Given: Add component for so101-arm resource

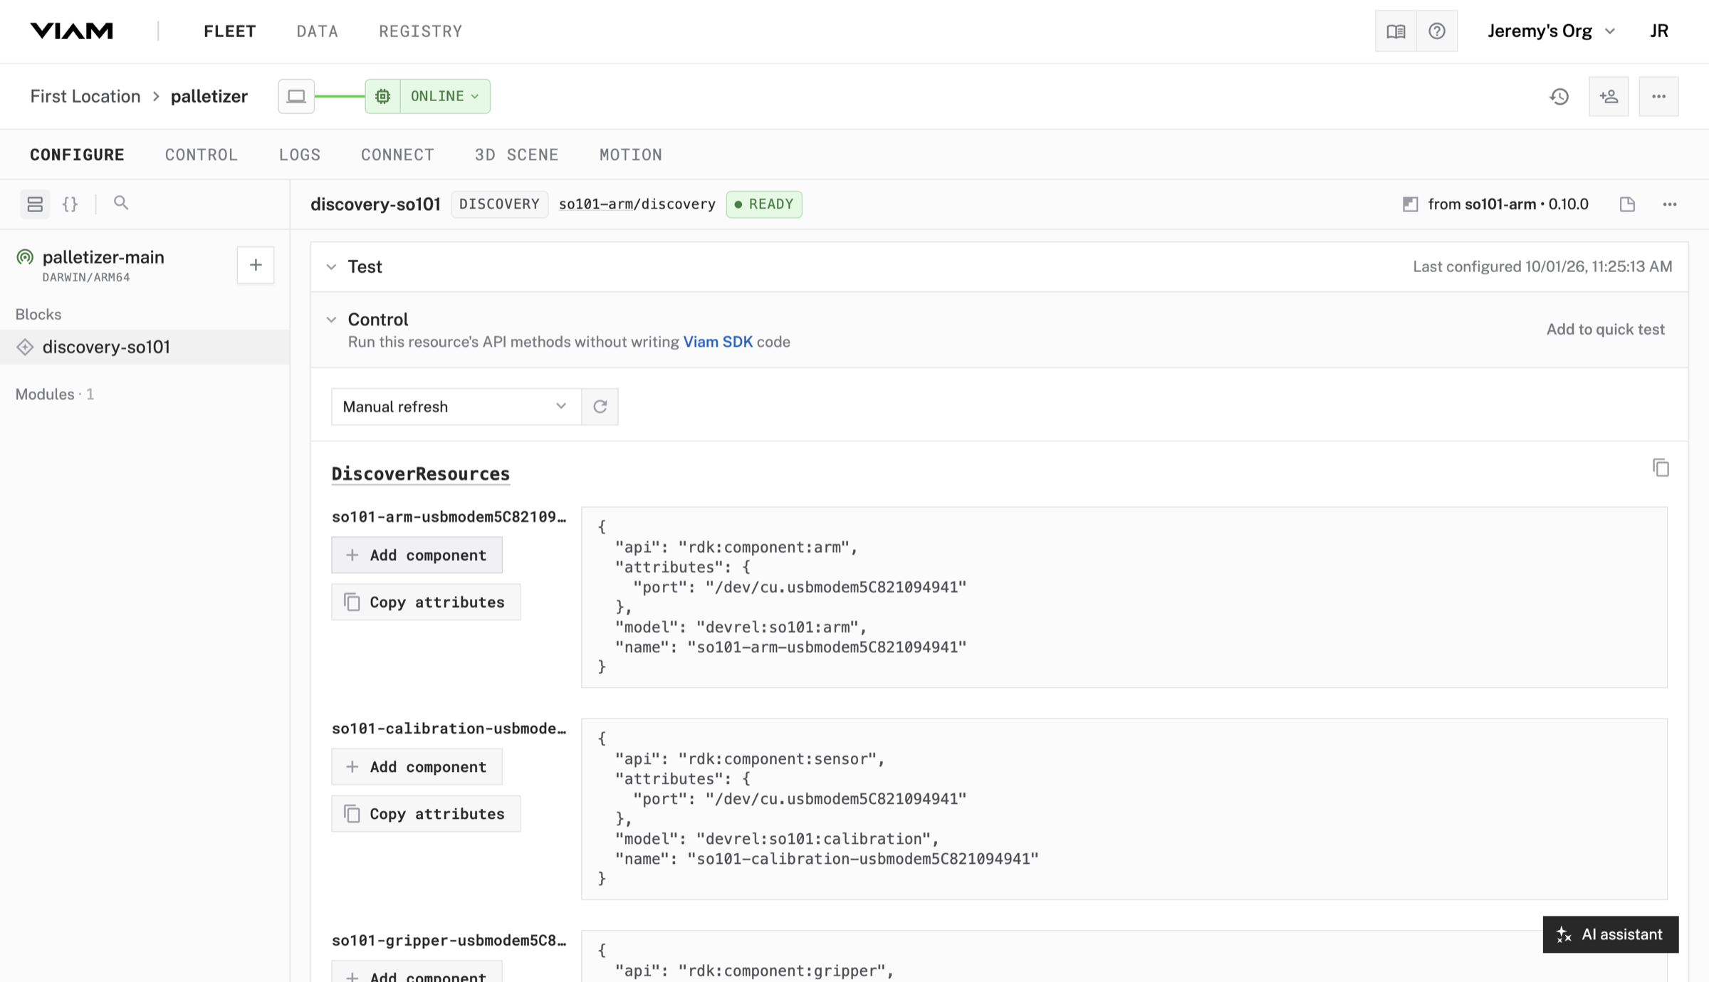Looking at the screenshot, I should pyautogui.click(x=417, y=555).
